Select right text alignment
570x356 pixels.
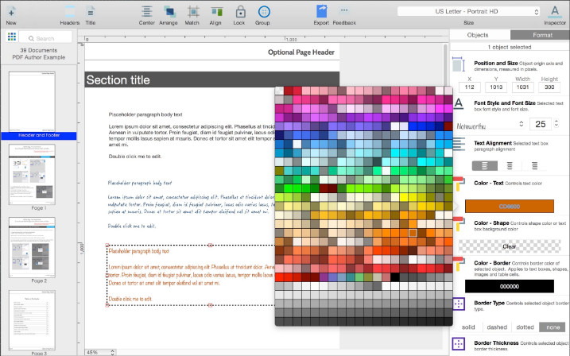coord(534,165)
